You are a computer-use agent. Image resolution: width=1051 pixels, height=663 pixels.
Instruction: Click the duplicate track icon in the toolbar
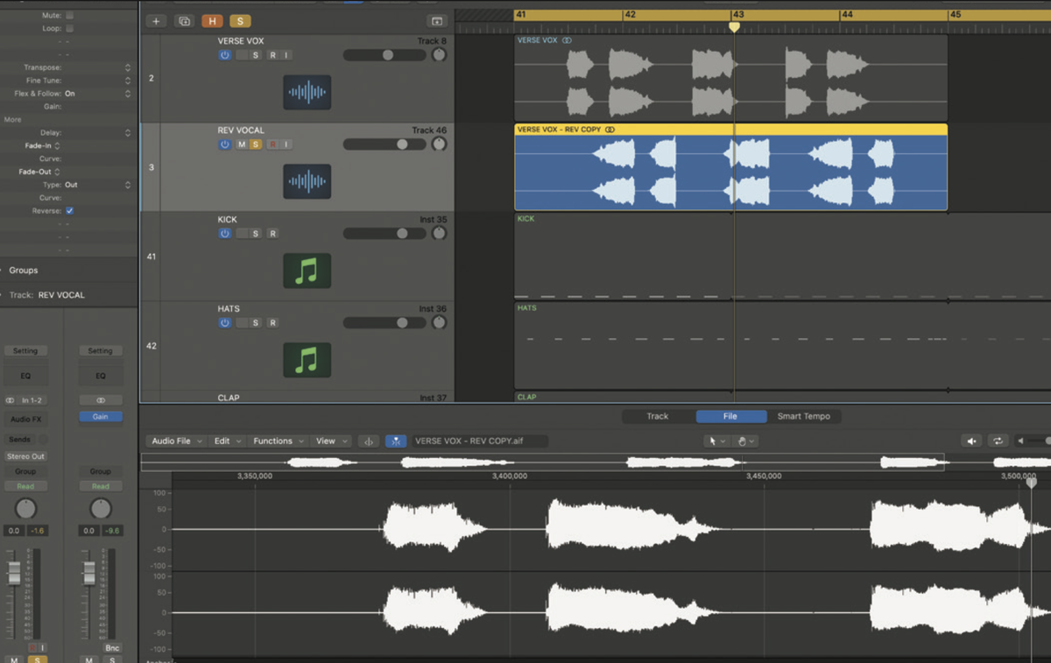(184, 20)
